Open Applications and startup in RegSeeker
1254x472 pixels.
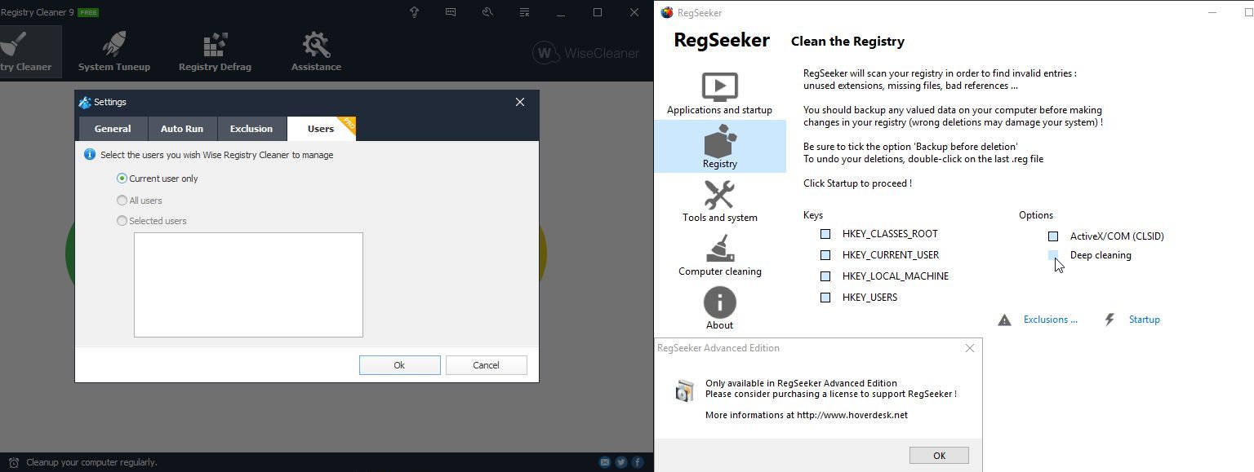click(719, 93)
